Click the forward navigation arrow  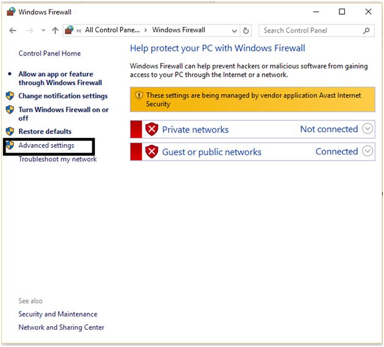tap(30, 31)
